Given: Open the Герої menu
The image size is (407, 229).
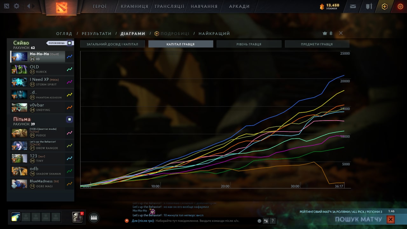Looking at the screenshot, I should pyautogui.click(x=100, y=6).
